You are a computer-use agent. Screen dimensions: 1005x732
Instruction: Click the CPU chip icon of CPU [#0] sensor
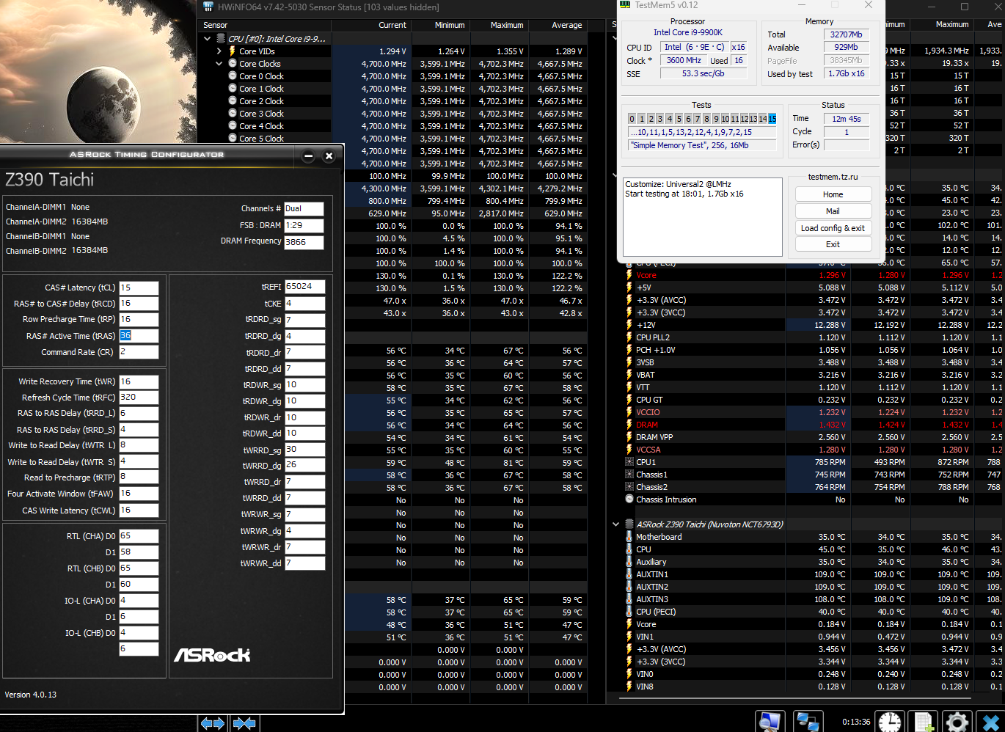219,39
